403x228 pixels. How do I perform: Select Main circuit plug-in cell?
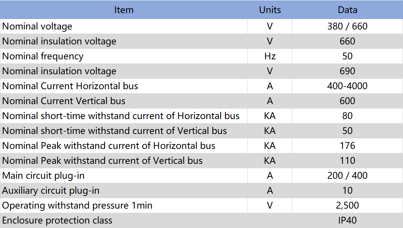coord(124,175)
